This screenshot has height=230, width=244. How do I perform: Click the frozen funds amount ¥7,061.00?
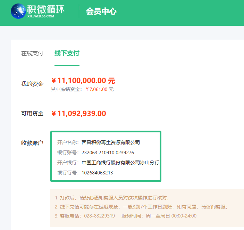tap(96, 90)
